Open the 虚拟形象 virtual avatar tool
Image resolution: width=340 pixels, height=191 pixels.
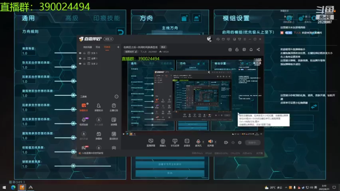click(x=84, y=136)
